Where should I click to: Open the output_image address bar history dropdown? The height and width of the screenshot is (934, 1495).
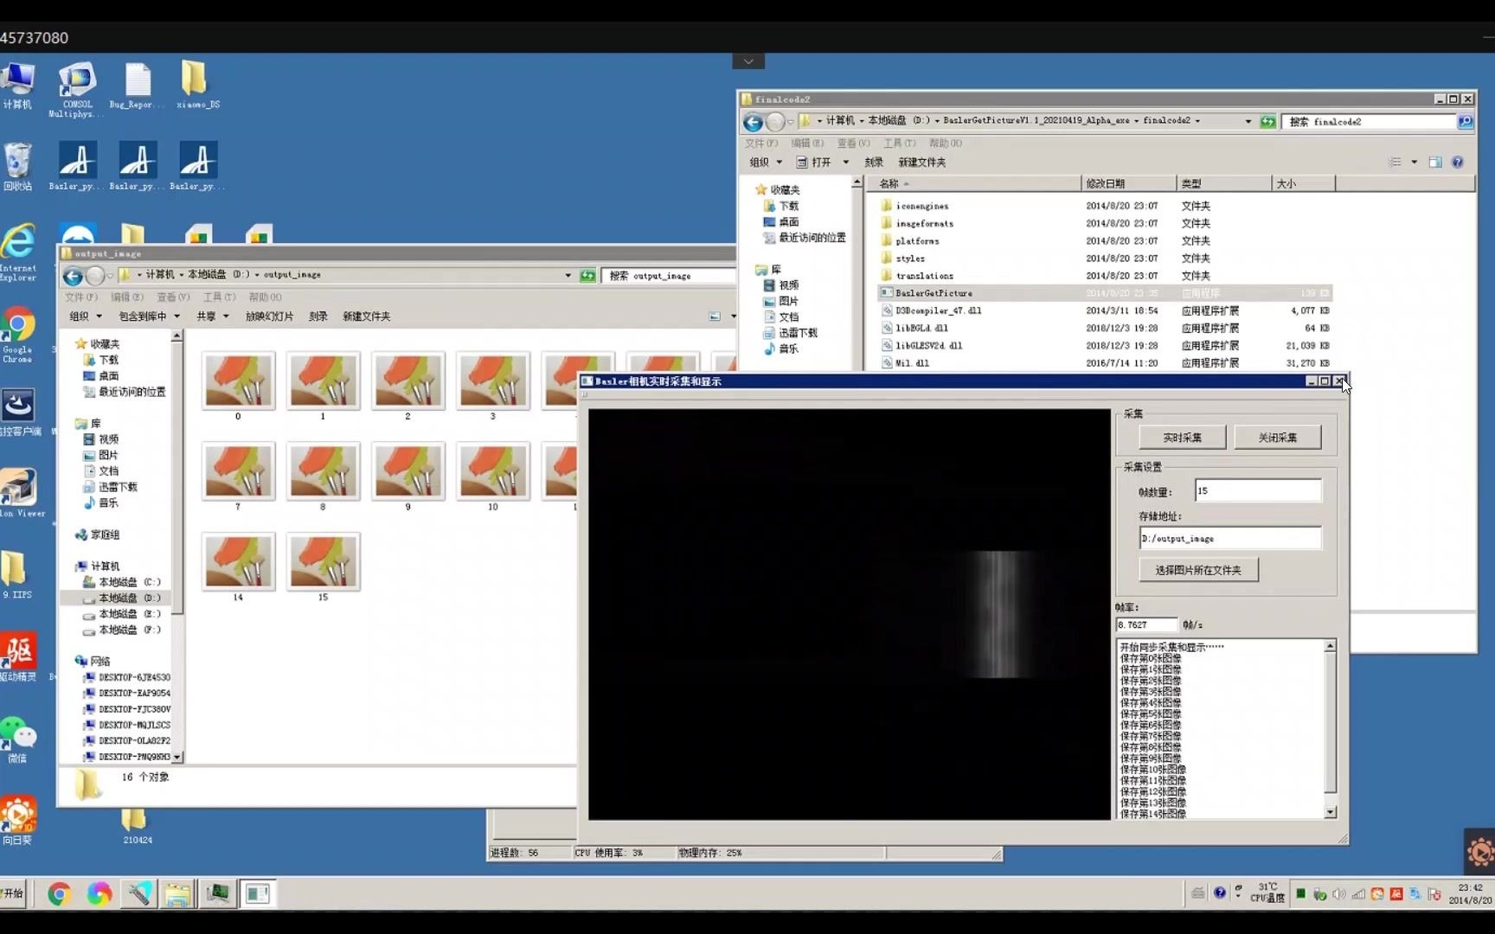pyautogui.click(x=568, y=276)
